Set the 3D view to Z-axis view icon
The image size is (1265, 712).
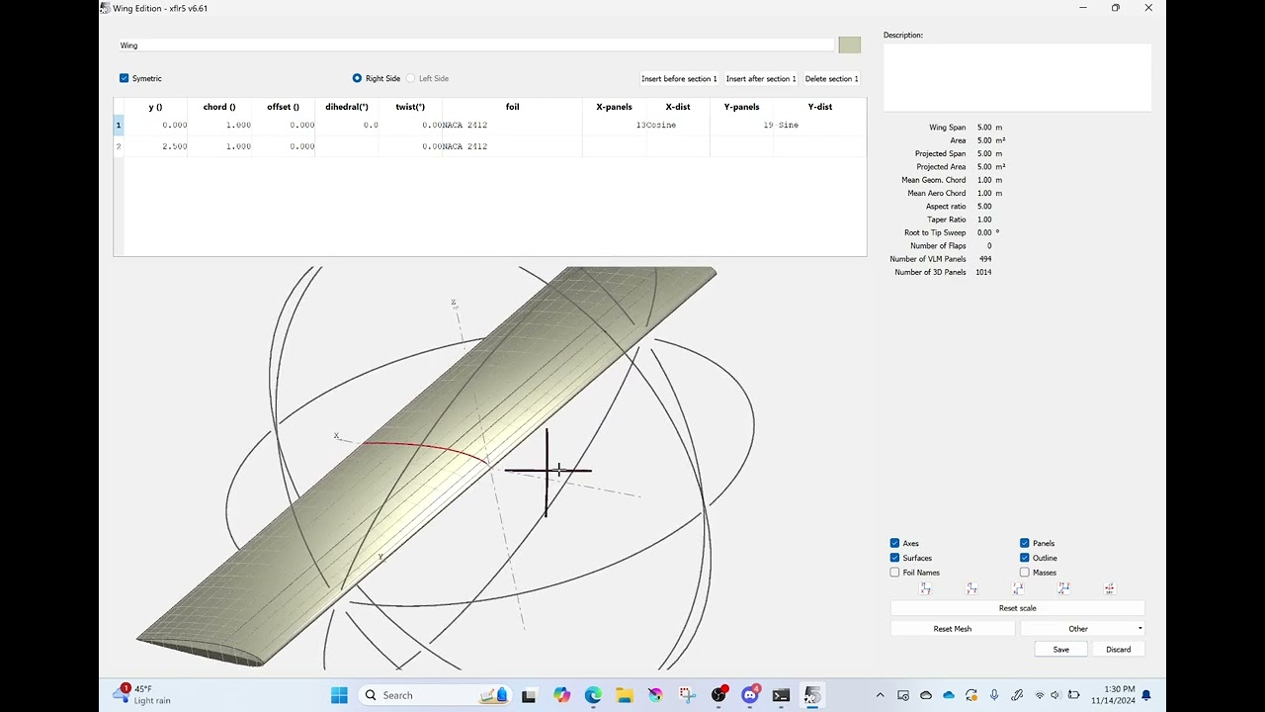pos(1018,588)
